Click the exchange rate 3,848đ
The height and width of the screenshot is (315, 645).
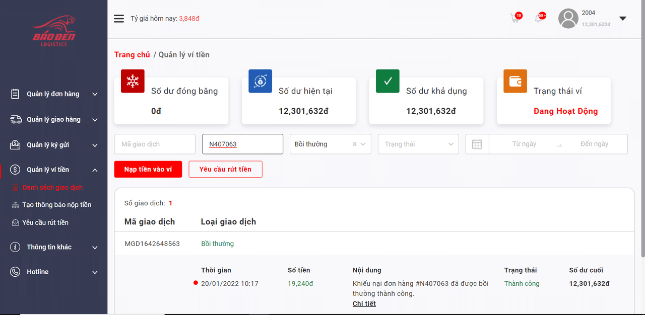pyautogui.click(x=189, y=19)
